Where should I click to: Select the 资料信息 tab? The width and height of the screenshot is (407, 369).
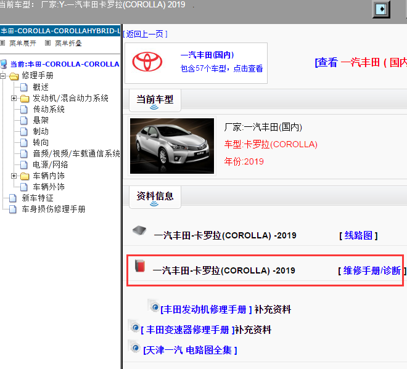click(155, 197)
